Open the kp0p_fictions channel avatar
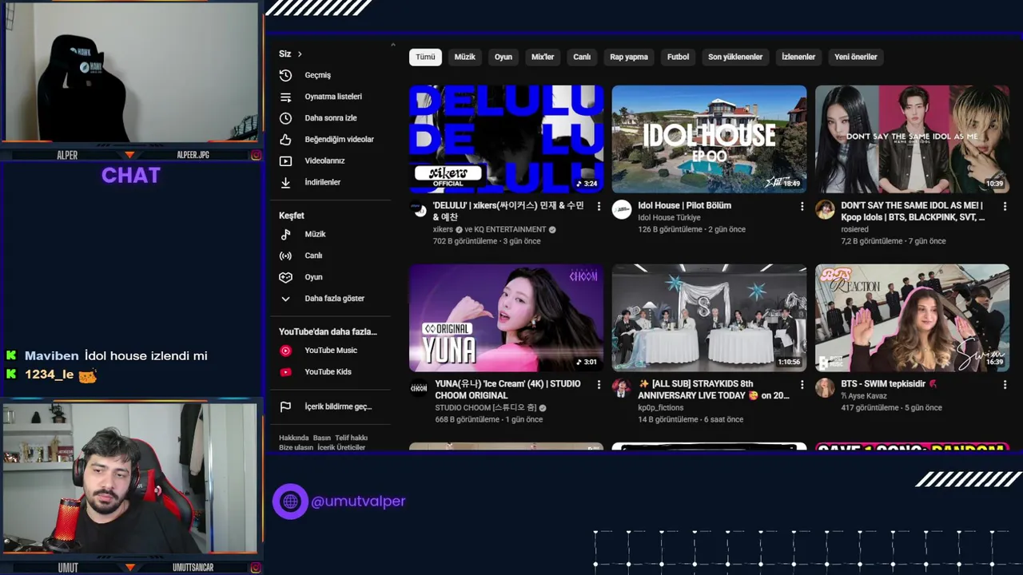 (x=622, y=388)
